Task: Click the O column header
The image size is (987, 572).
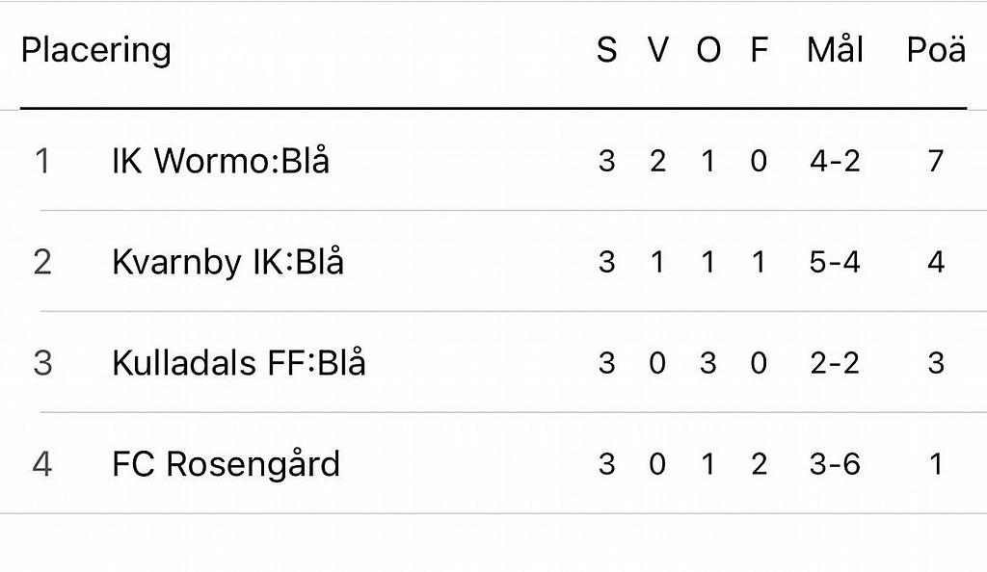Action: 708,50
